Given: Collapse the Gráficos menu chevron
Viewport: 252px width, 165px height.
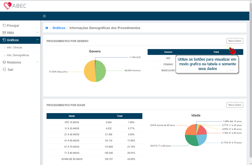Looking at the screenshot, I should pos(37,40).
